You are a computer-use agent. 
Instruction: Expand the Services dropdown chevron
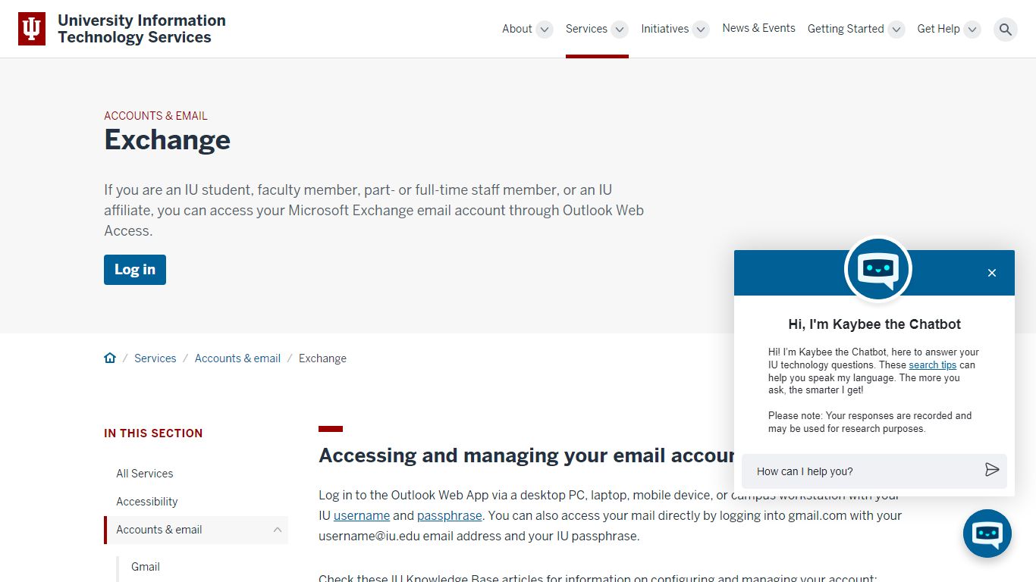[x=620, y=30]
